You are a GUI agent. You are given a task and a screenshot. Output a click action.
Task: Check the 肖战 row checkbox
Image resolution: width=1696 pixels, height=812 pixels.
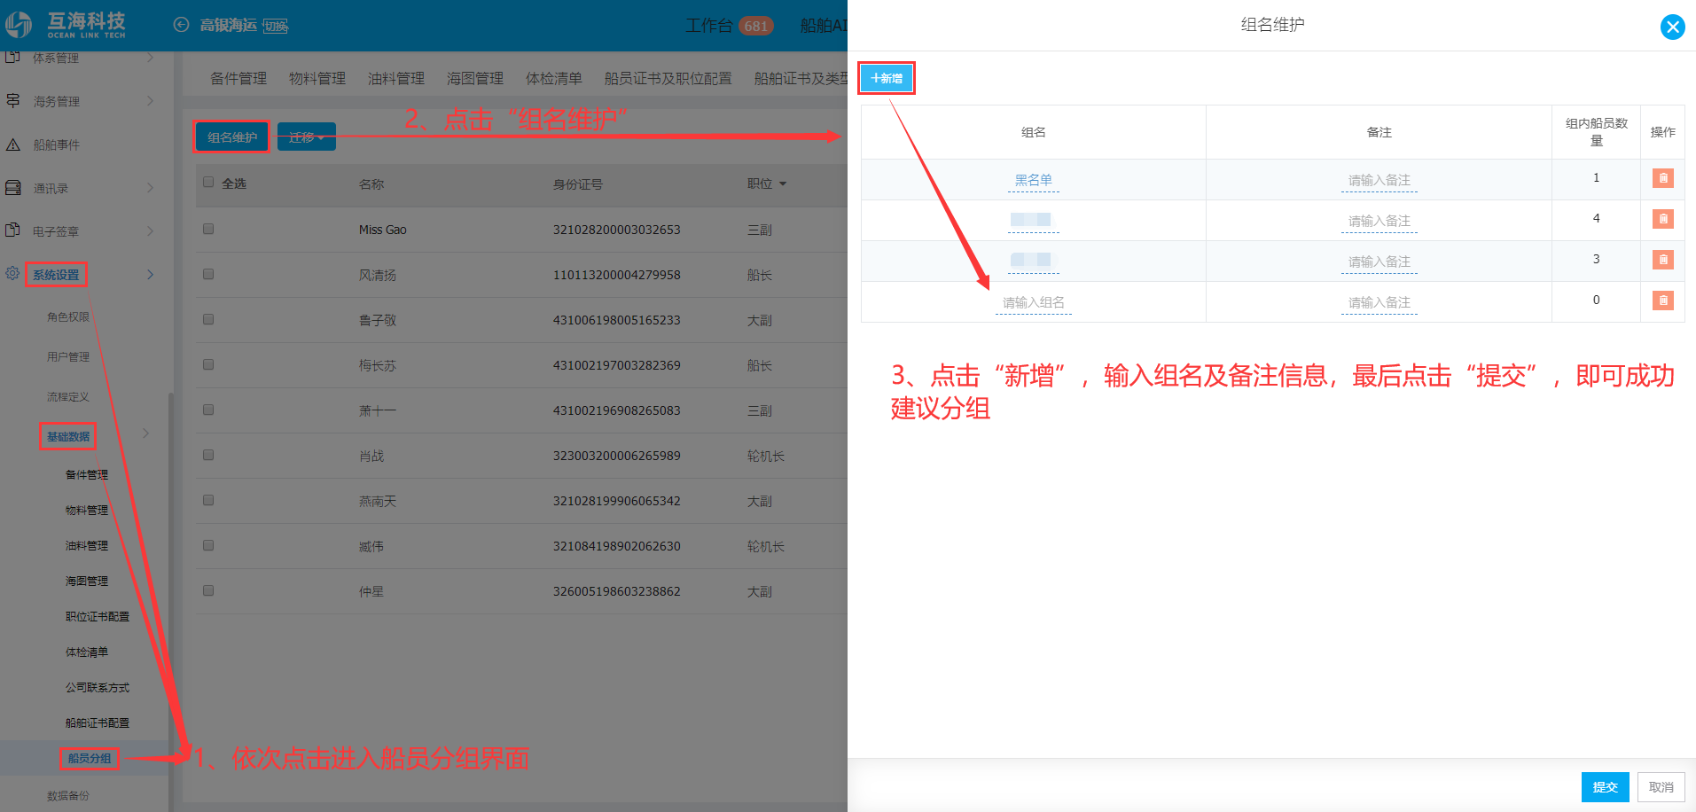pos(208,455)
